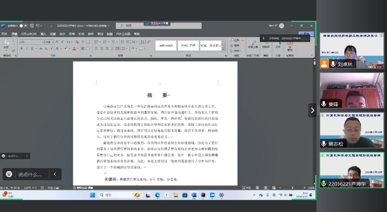Click the Center alignment icon

(101, 49)
